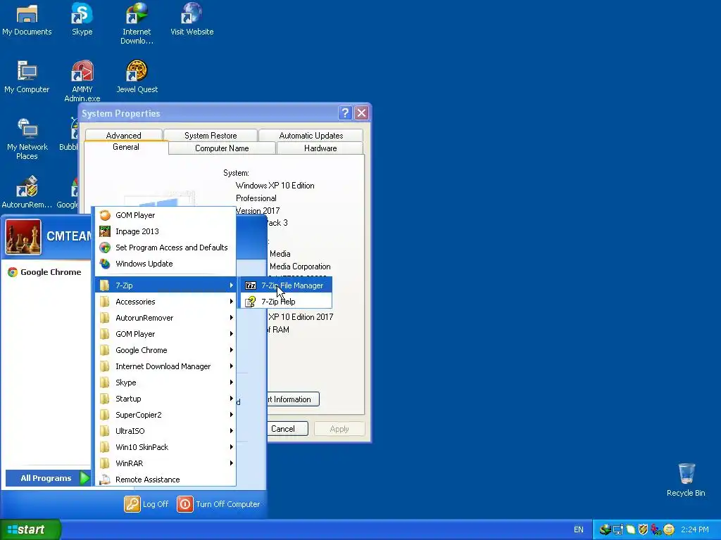The image size is (721, 540).
Task: Launch AMMY Admin.exe desktop icon
Action: 82,81
